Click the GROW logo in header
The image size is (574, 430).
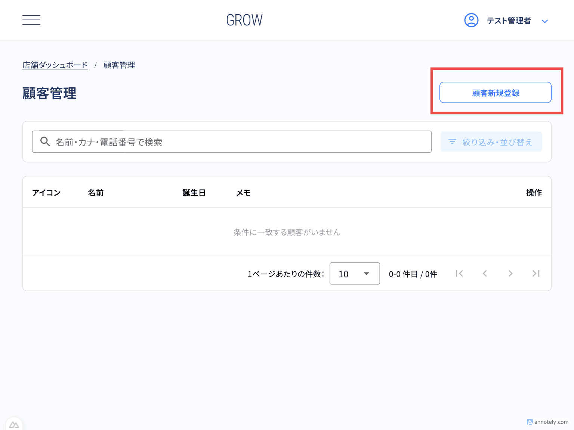244,20
